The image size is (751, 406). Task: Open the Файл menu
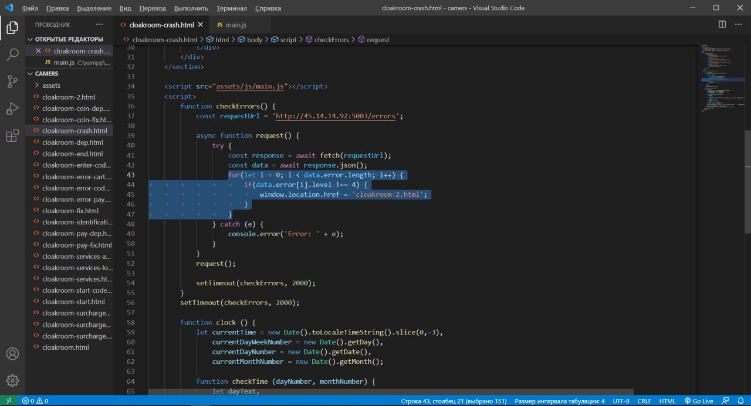coord(30,8)
